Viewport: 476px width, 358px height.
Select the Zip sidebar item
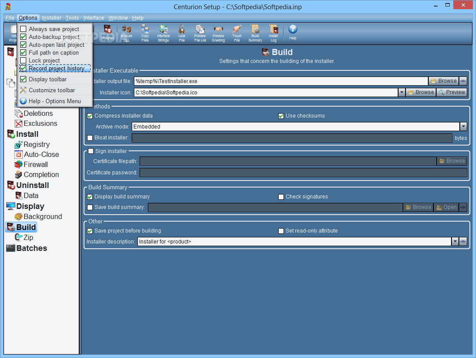[x=24, y=237]
